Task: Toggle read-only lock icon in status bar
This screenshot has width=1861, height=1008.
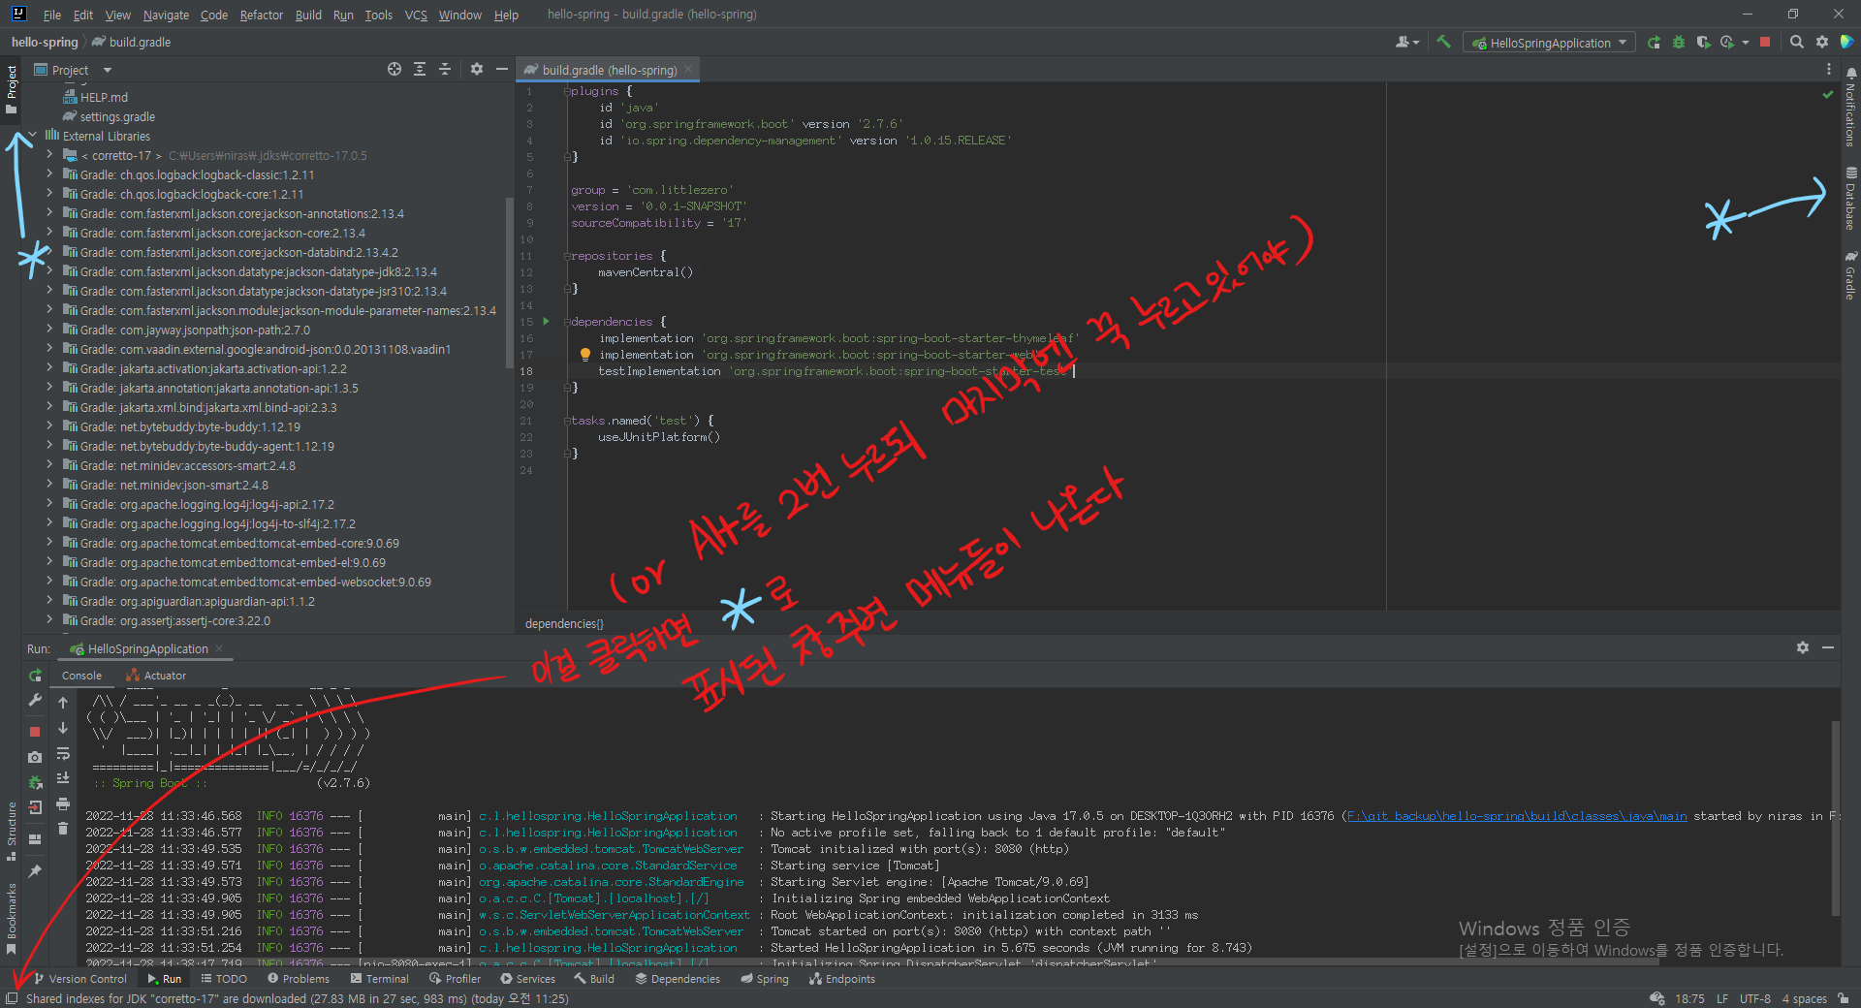Action: coord(1843,998)
